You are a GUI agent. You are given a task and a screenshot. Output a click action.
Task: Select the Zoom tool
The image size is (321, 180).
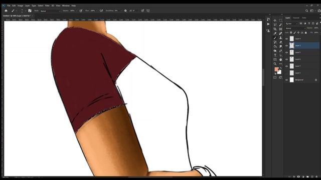(x=275, y=63)
